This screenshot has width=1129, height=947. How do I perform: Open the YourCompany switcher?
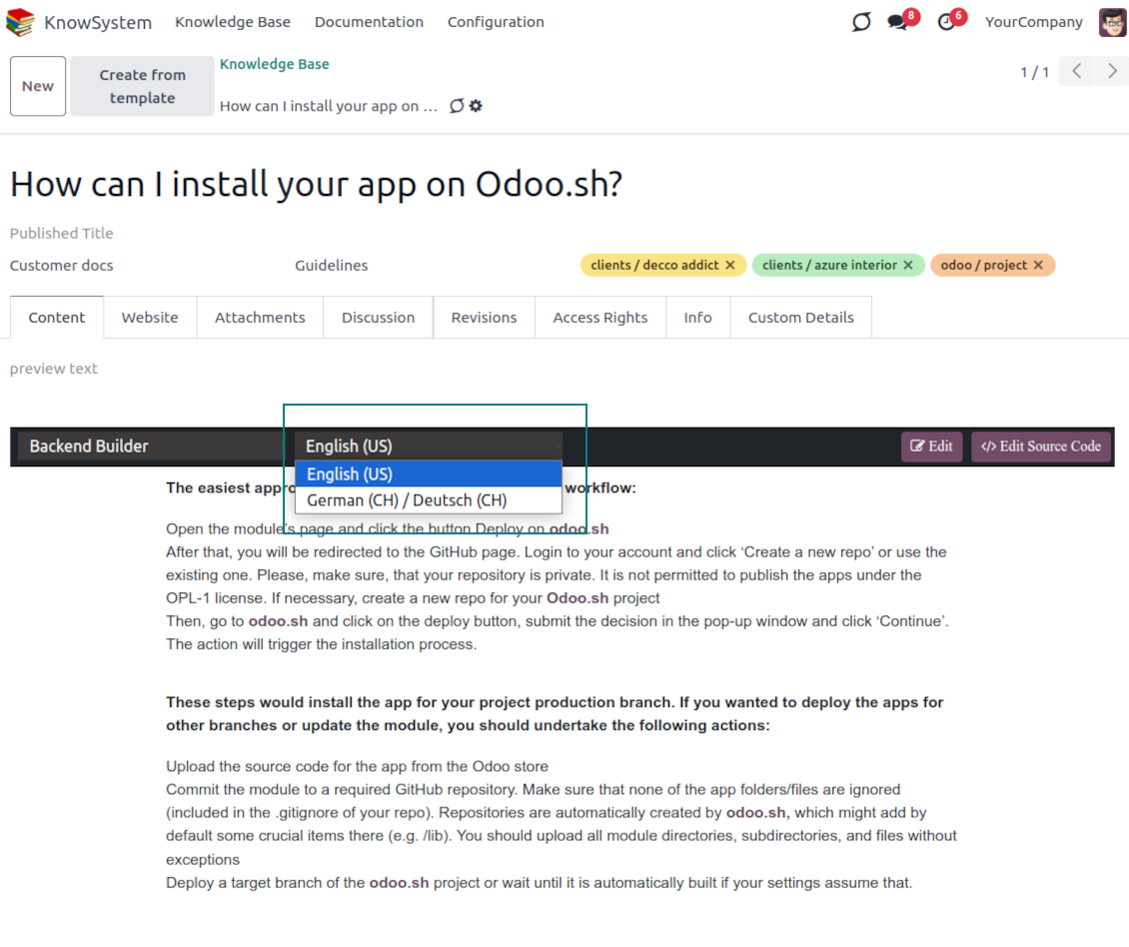[x=1033, y=22]
